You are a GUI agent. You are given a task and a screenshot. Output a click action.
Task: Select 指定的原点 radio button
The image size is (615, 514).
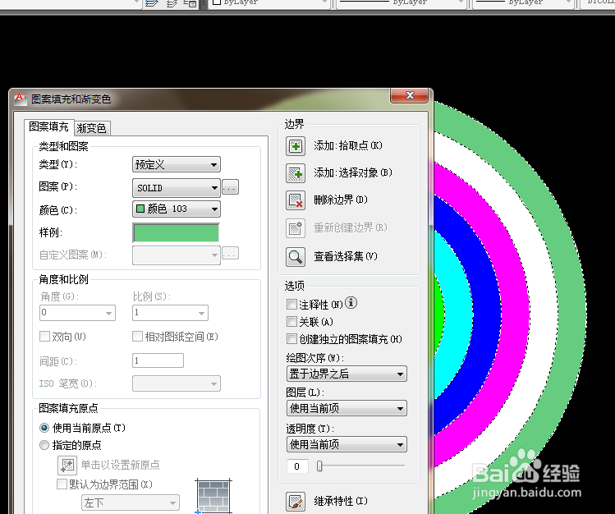tap(44, 445)
